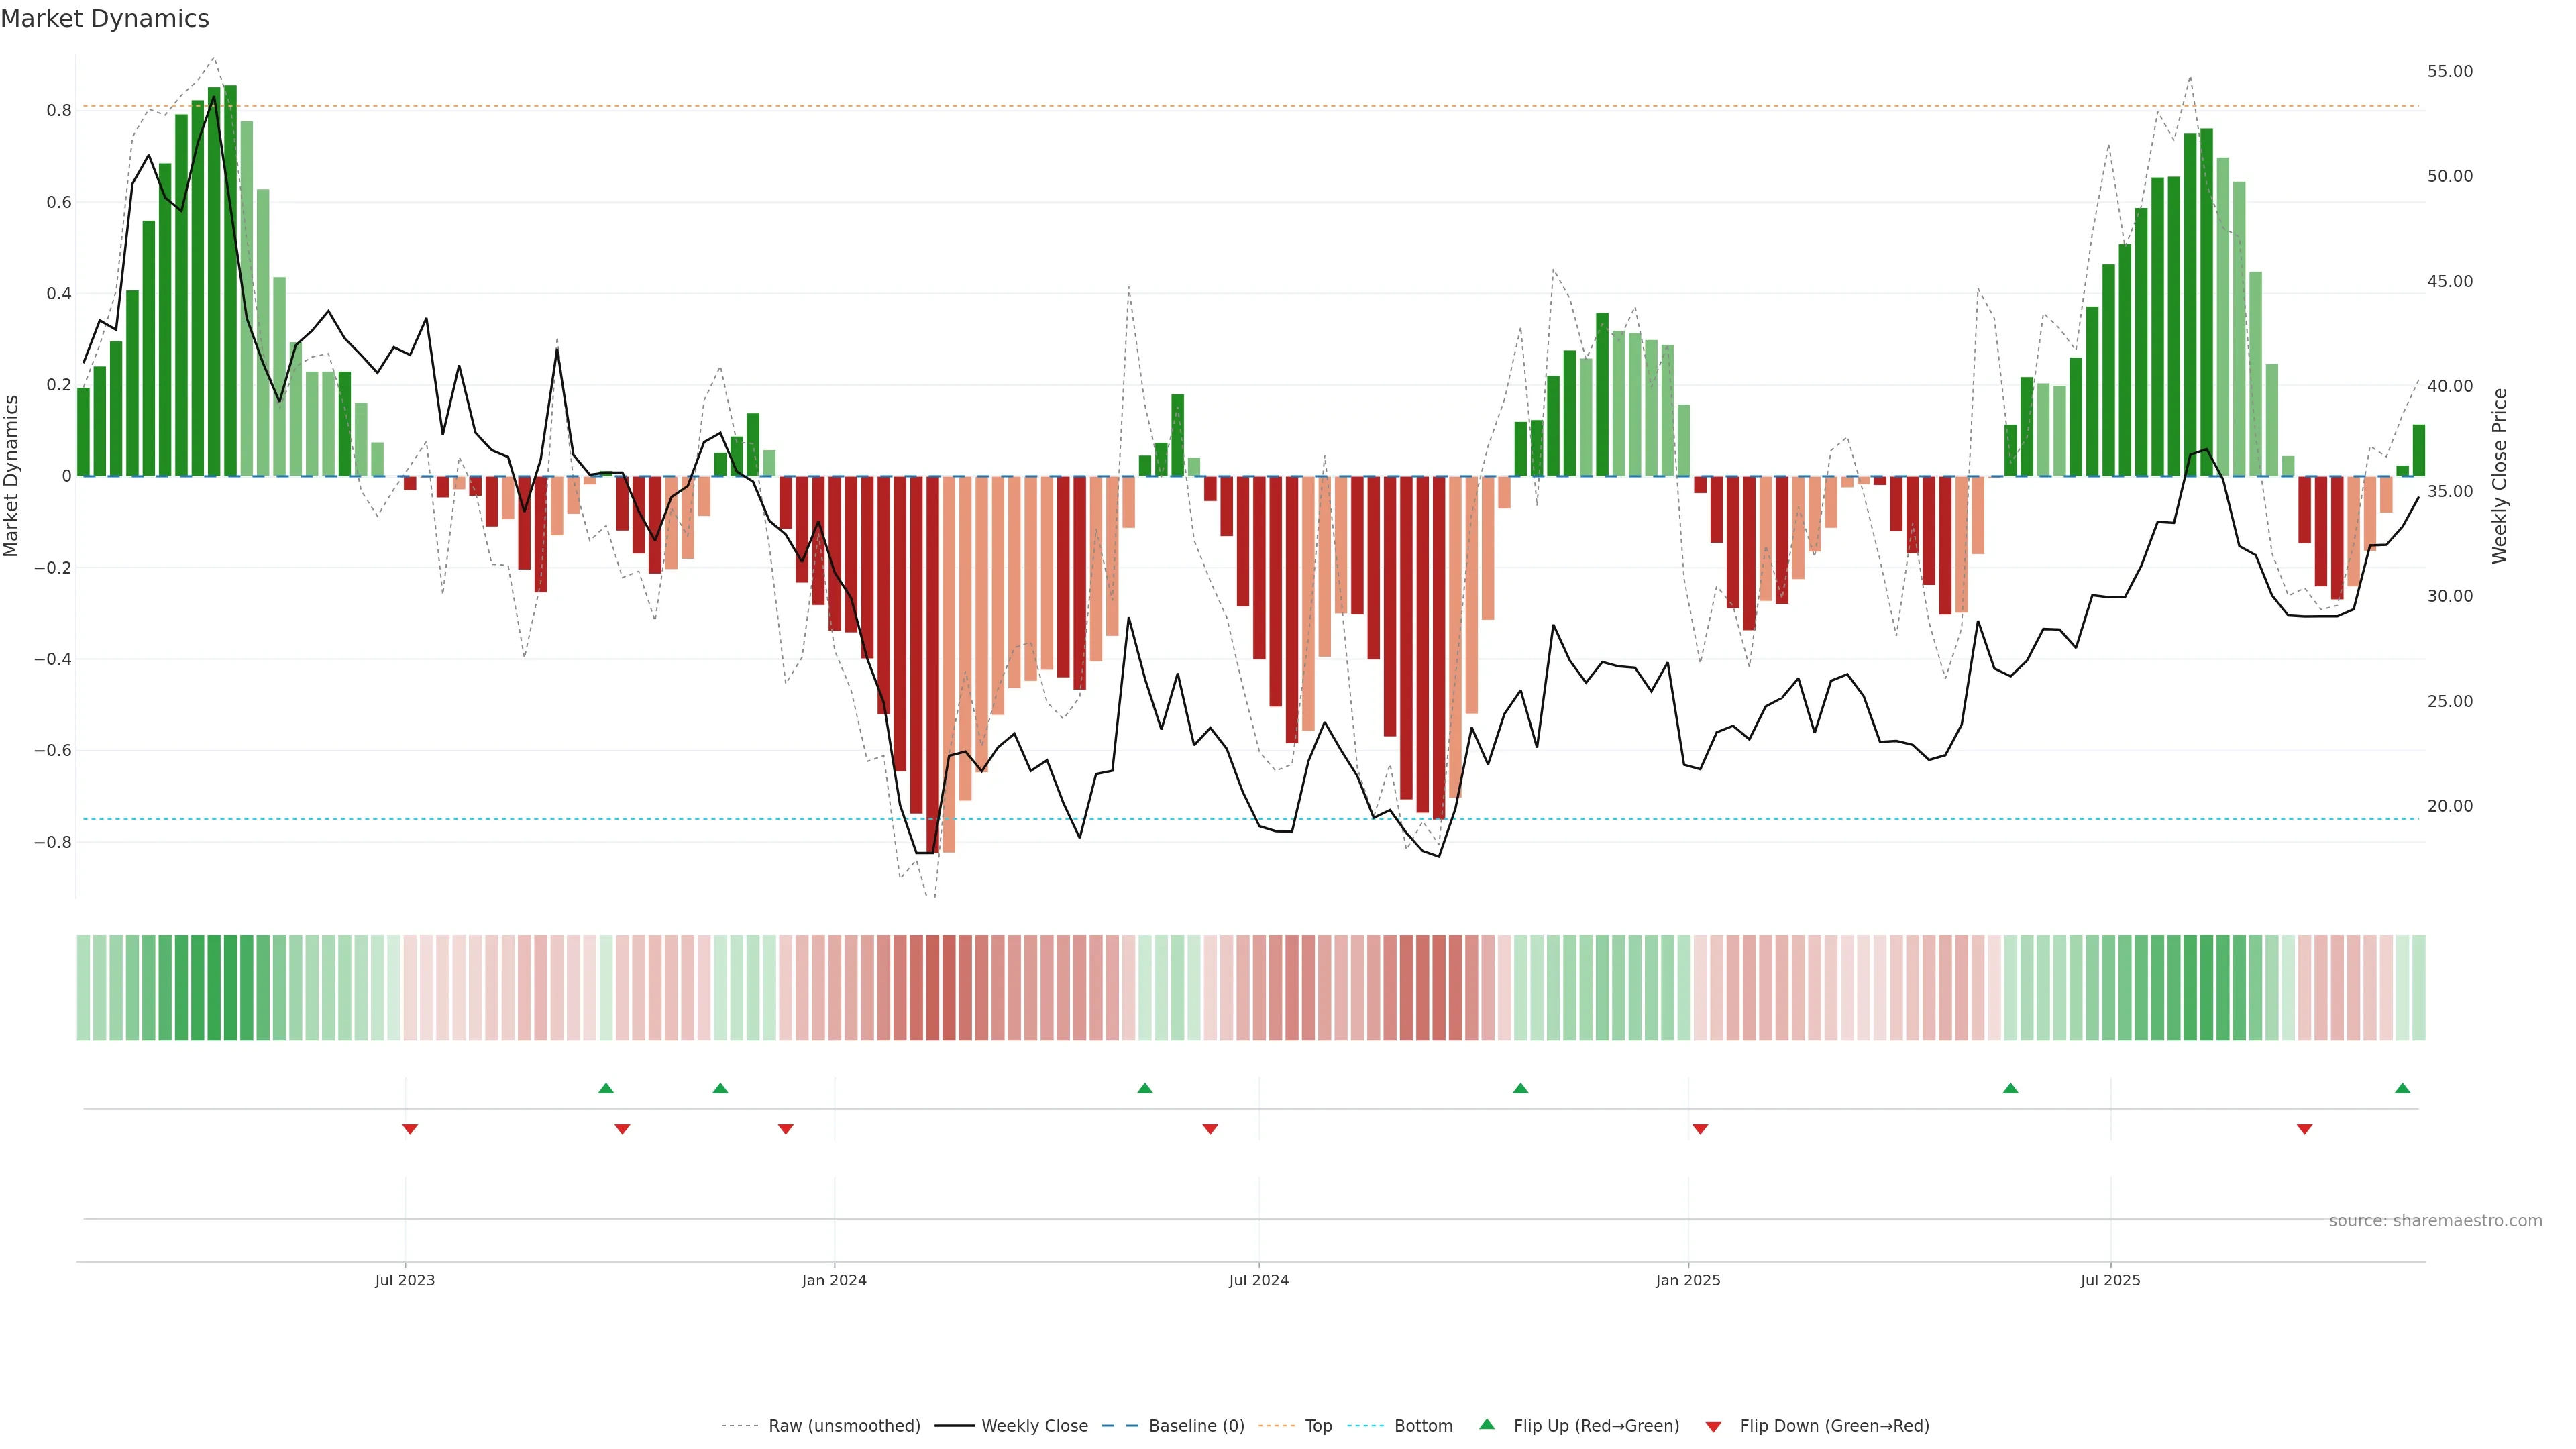Select the Jul 2025 x-axis label
Screen dimensions: 2576x1449
(2110, 1280)
